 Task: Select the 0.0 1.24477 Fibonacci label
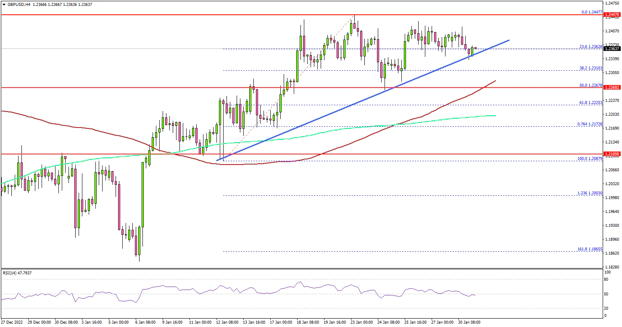coord(592,12)
